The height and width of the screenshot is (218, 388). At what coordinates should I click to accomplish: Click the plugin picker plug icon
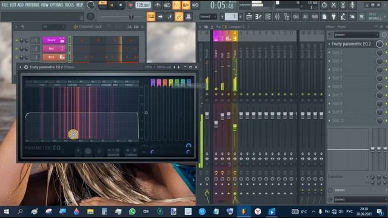333,17
